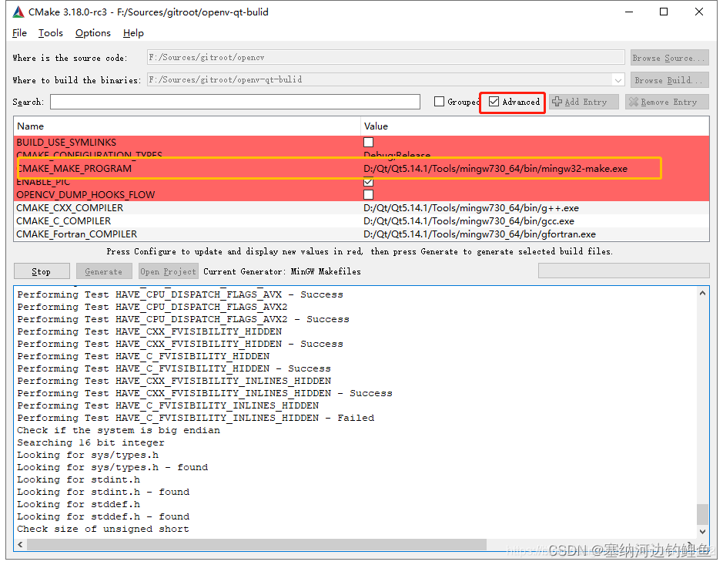723x565 pixels.
Task: Click the output log scroll up arrow
Action: click(x=702, y=293)
